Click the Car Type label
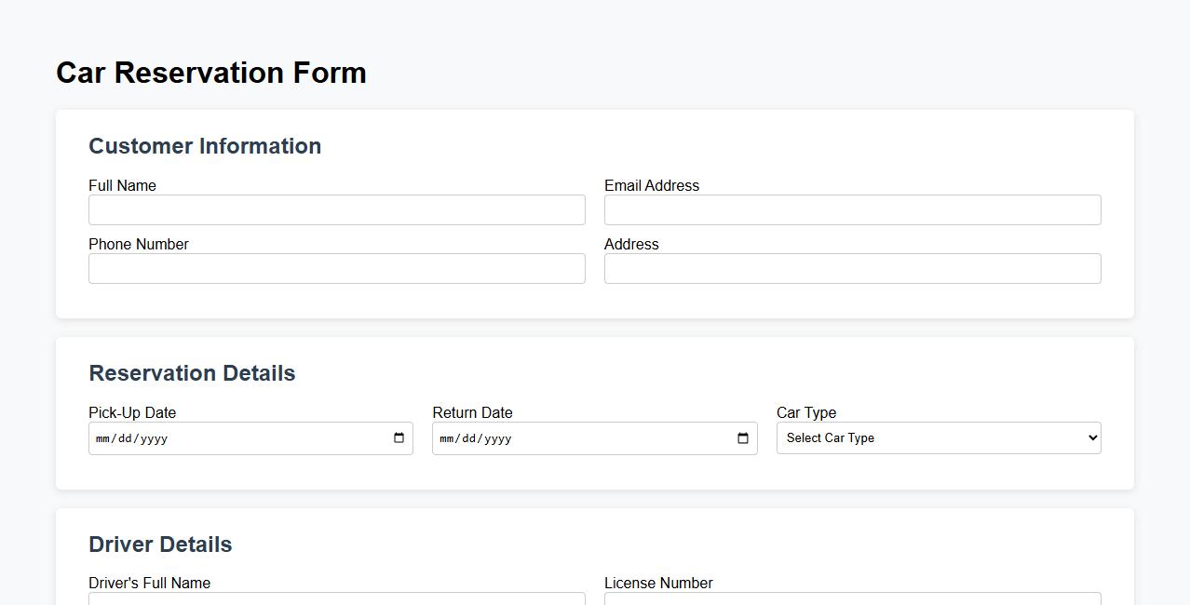1190x605 pixels. coord(806,412)
